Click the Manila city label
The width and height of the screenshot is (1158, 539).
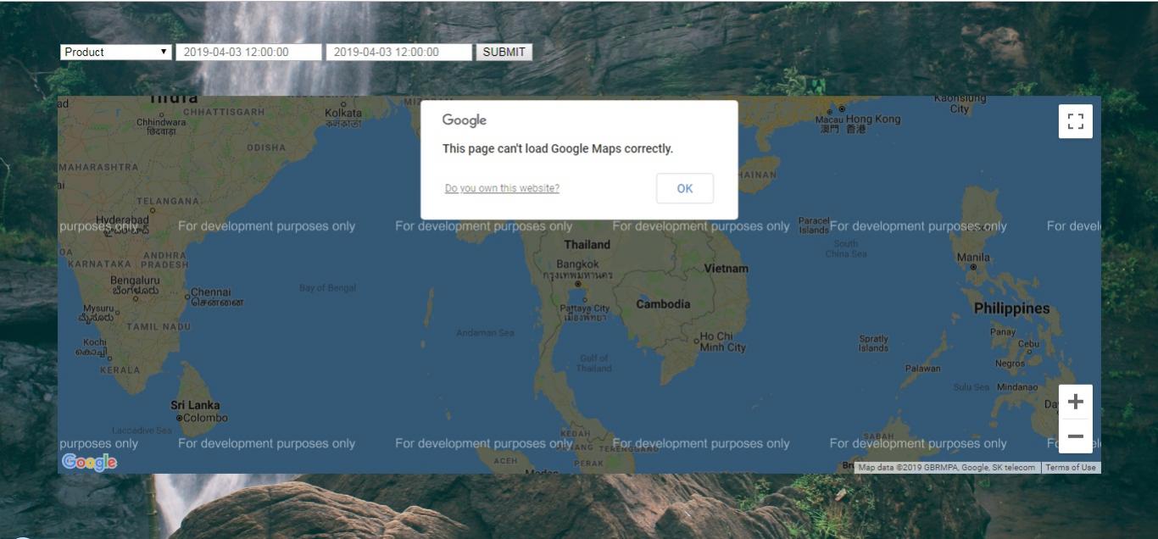coord(973,258)
